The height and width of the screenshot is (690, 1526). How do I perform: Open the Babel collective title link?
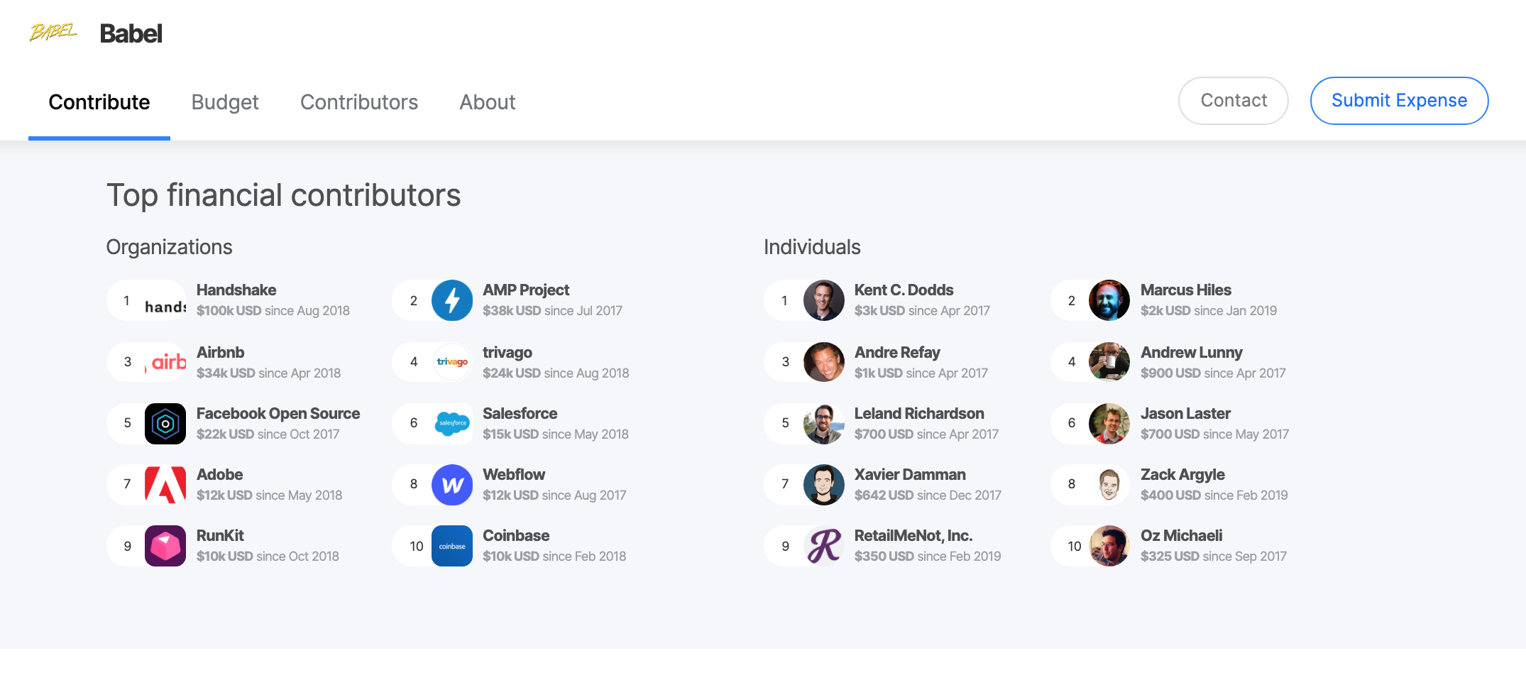pos(131,33)
